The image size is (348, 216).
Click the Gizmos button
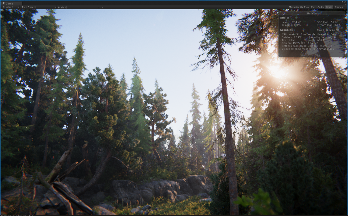(338, 7)
